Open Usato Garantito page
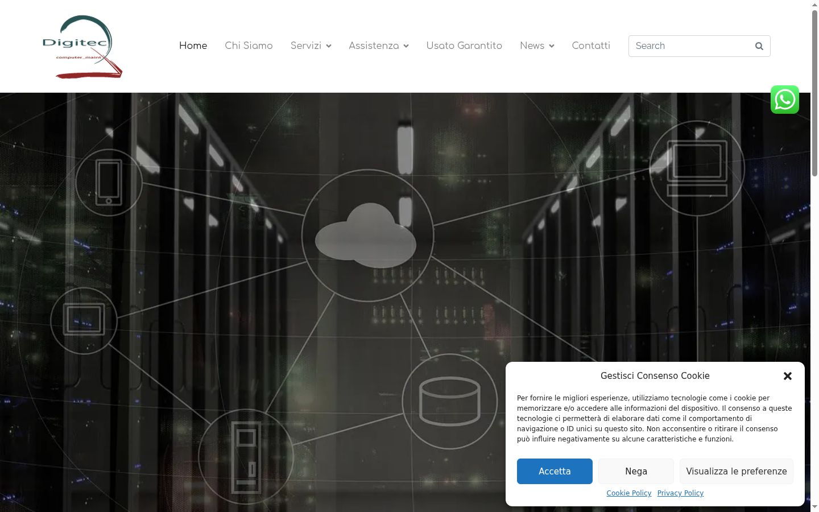Image resolution: width=819 pixels, height=512 pixels. [464, 46]
